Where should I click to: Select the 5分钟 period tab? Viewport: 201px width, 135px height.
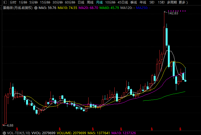click(x=33, y=2)
